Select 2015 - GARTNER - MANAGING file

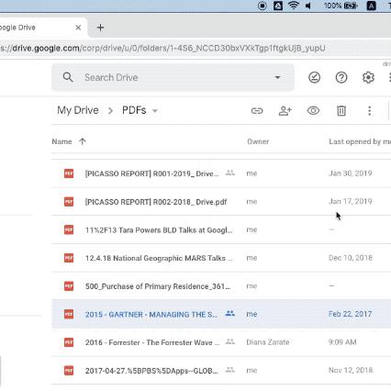pos(221,314)
